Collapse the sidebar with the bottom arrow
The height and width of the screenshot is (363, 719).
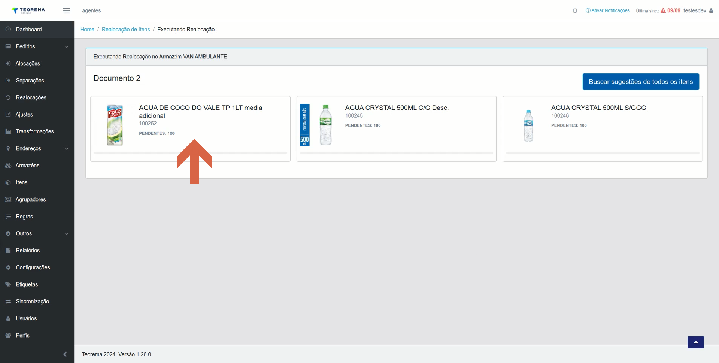pos(65,354)
